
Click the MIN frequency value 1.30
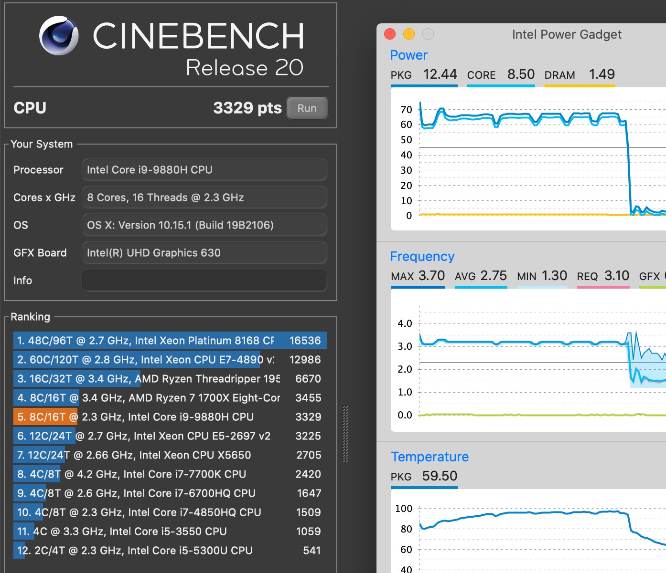coord(555,276)
